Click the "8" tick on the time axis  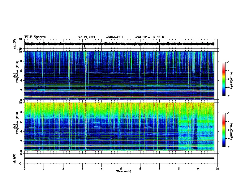click(179, 169)
